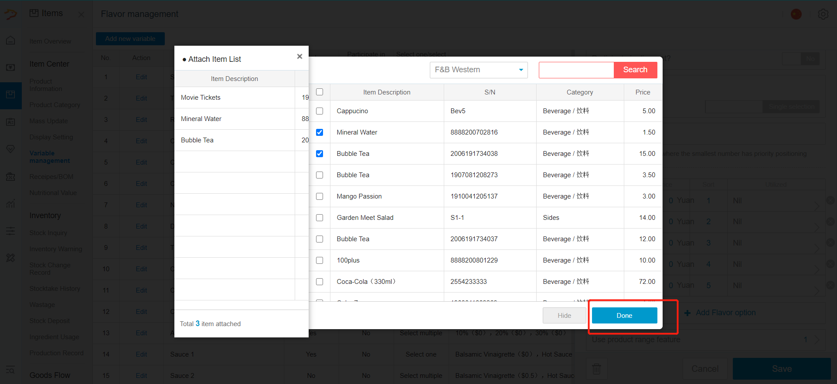Open the cashier icon in left sidebar
This screenshot has width=837, height=384.
tap(10, 67)
